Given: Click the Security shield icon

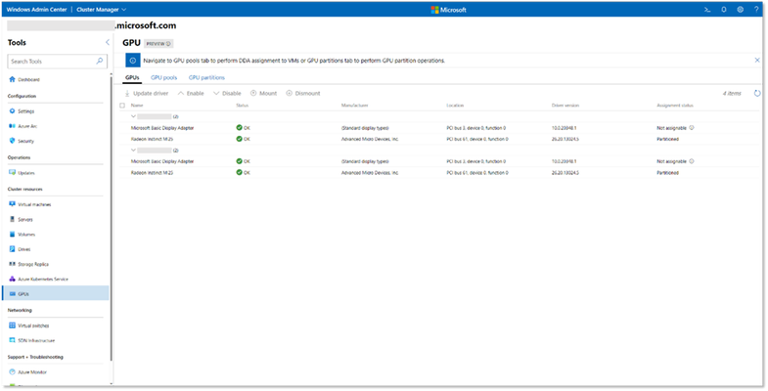Looking at the screenshot, I should [x=13, y=141].
